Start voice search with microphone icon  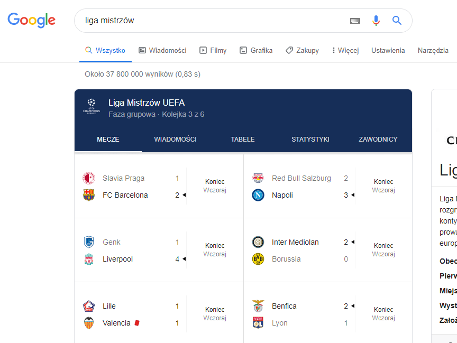pos(376,21)
